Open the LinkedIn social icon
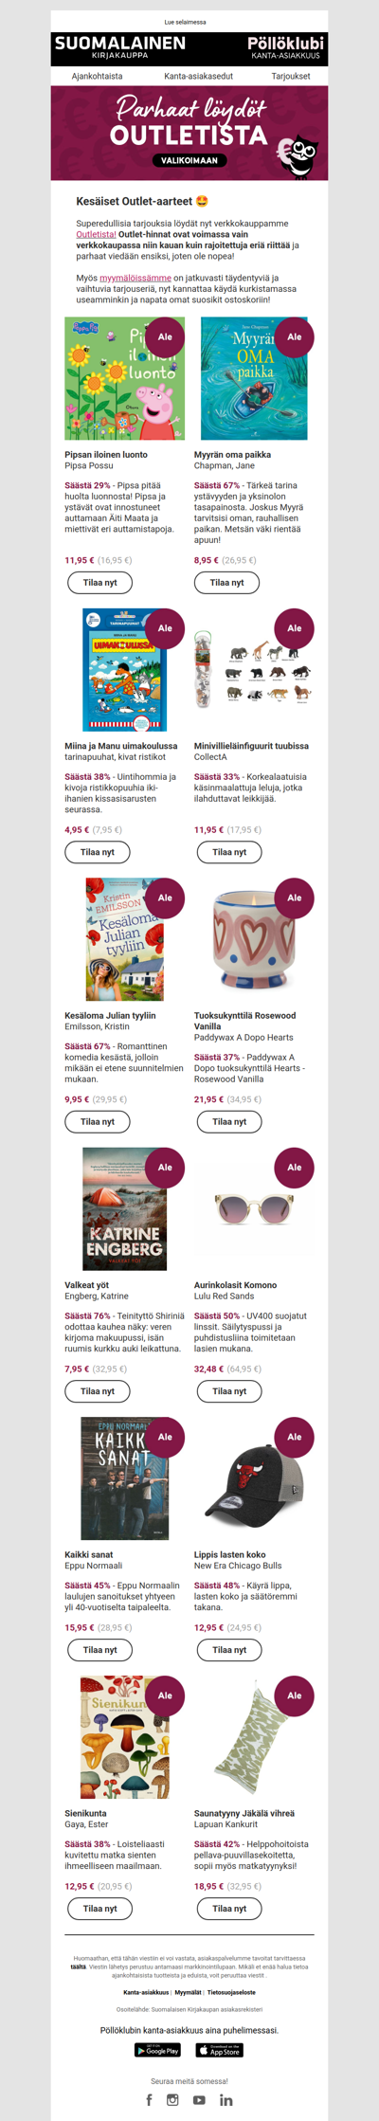The height and width of the screenshot is (2121, 379). (226, 2099)
